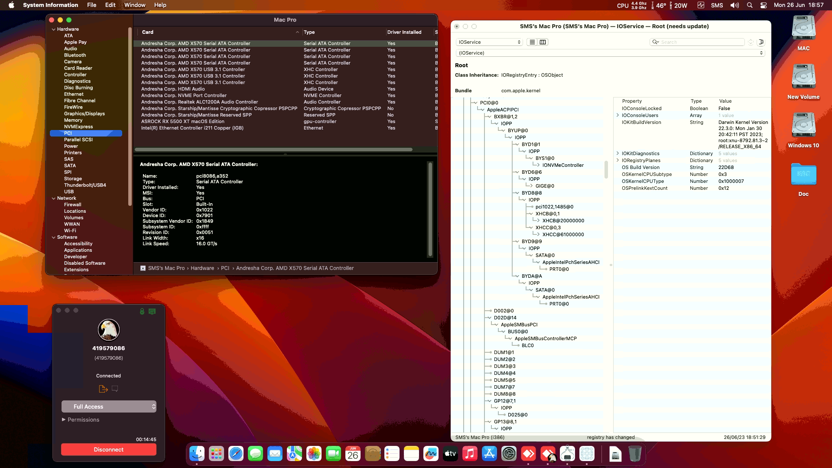Launch Safari from the Dock
832x468 pixels.
click(x=236, y=454)
